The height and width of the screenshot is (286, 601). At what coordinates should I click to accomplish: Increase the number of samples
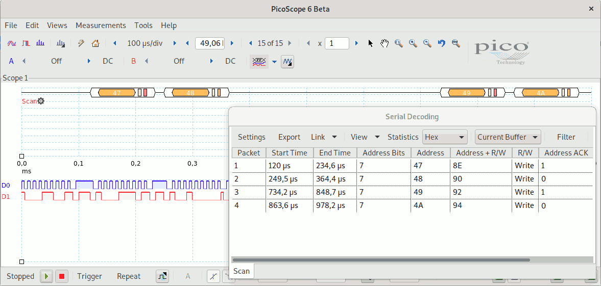pyautogui.click(x=232, y=43)
